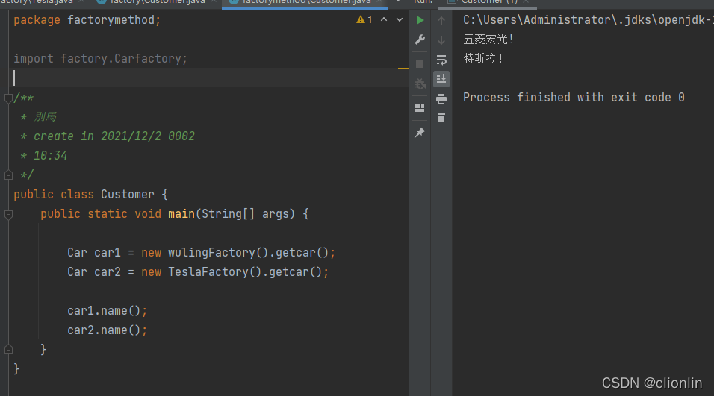Click car1.name() statement
The image size is (714, 396).
pos(107,311)
